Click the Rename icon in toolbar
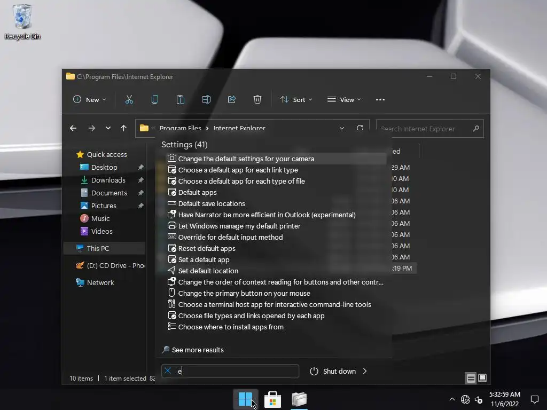Screen dimensions: 547x410 click(206, 100)
